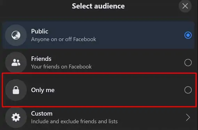Click the padlock Only me icon
The image size is (198, 130).
16,90
